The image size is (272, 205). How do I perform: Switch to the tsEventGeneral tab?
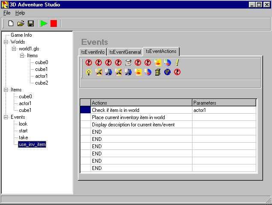(x=125, y=52)
